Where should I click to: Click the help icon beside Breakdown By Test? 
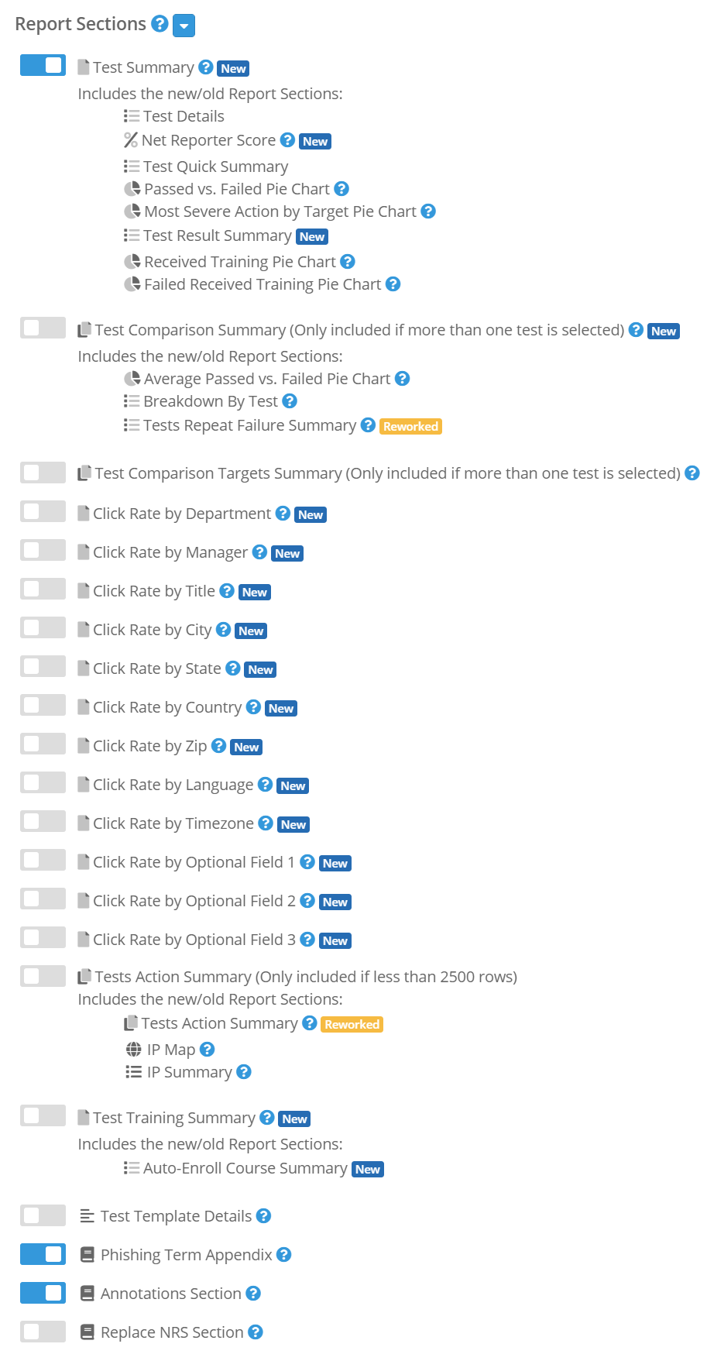click(290, 401)
